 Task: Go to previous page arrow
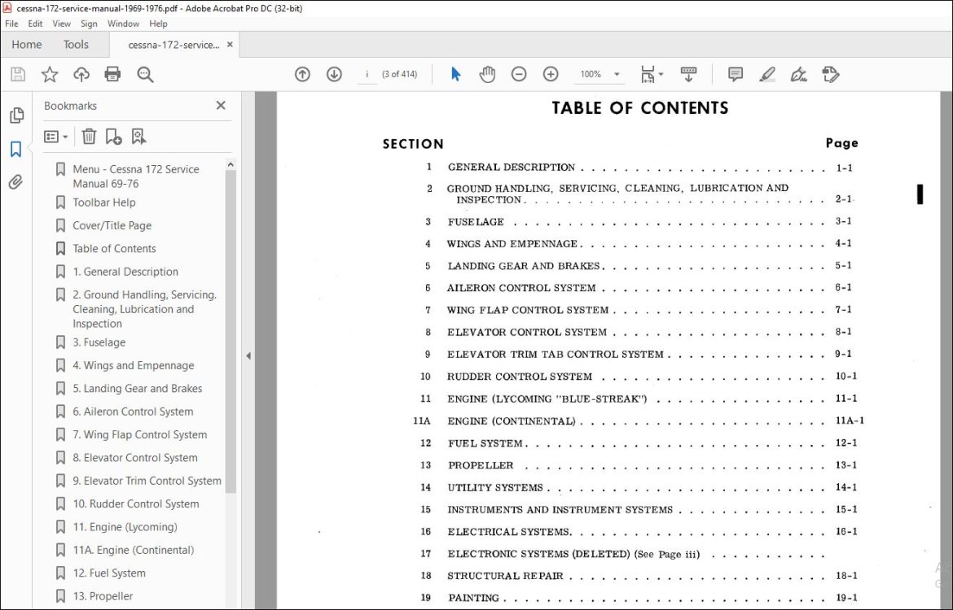tap(302, 74)
